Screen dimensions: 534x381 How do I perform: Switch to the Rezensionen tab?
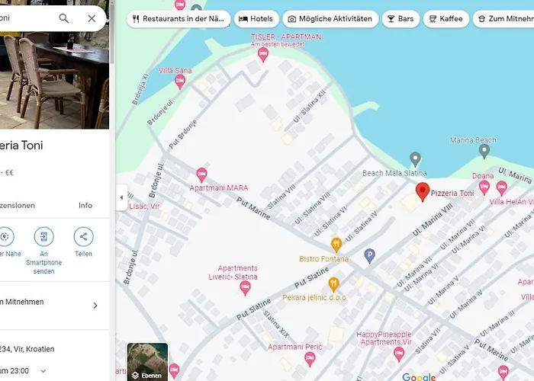pos(17,206)
